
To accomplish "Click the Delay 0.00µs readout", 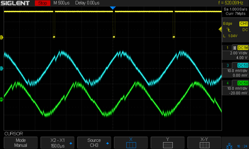I will pos(87,3).
